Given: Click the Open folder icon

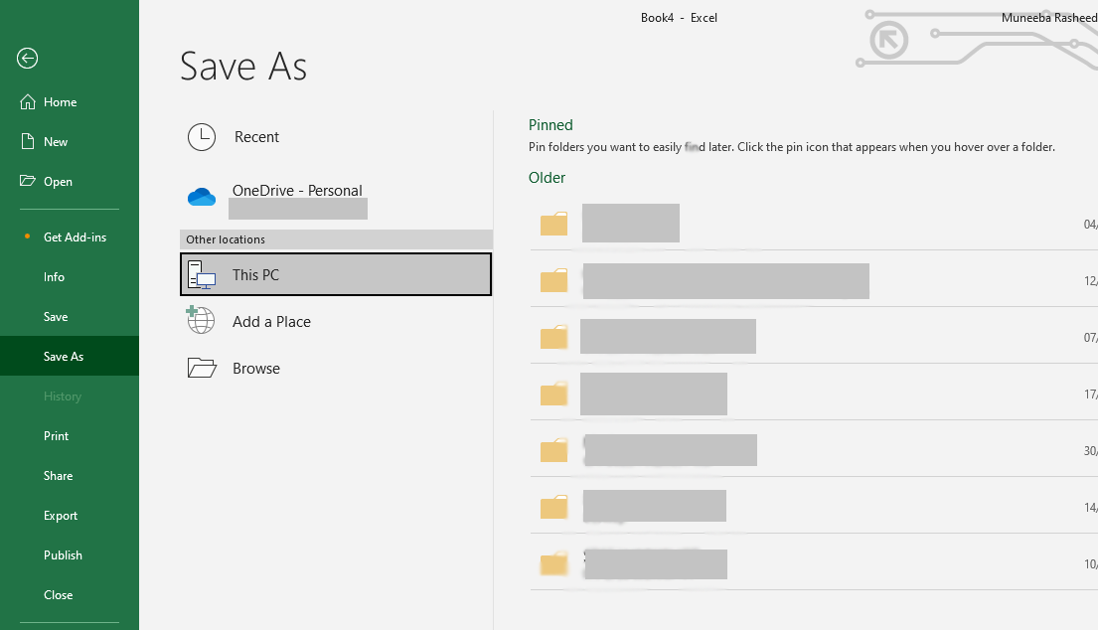Looking at the screenshot, I should [28, 182].
